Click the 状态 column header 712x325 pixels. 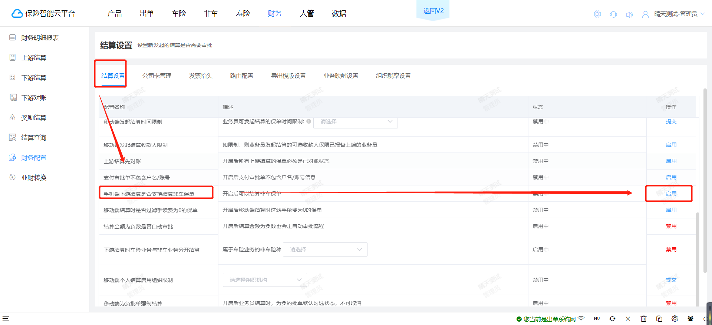point(538,107)
